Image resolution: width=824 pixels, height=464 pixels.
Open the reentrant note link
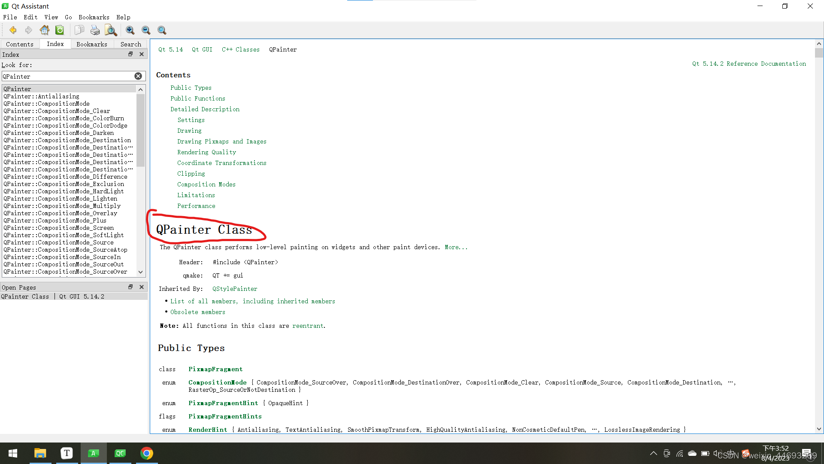pyautogui.click(x=308, y=326)
